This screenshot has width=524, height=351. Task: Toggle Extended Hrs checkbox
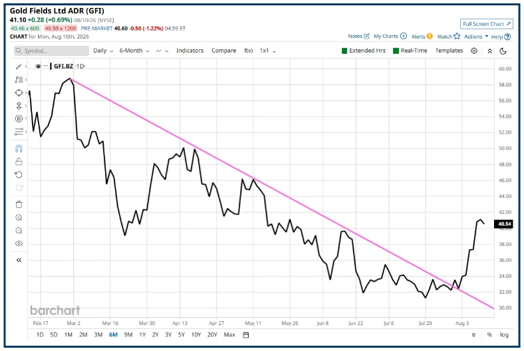pyautogui.click(x=344, y=51)
